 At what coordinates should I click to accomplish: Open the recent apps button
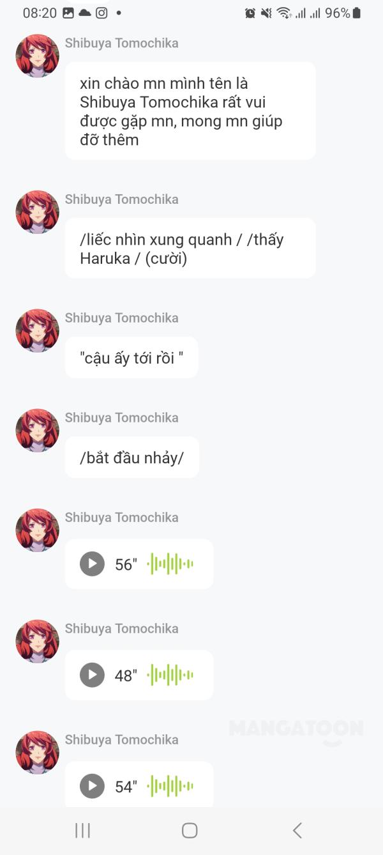[x=82, y=830]
